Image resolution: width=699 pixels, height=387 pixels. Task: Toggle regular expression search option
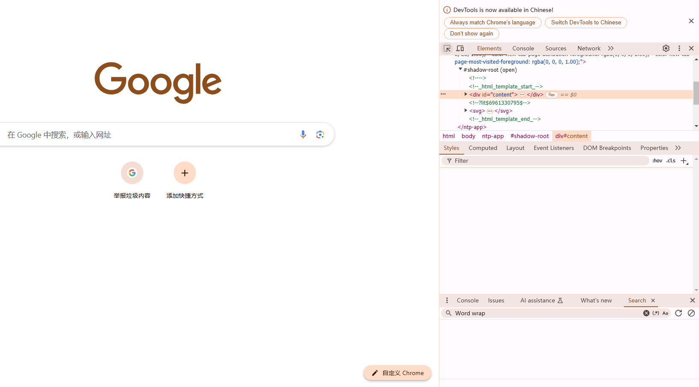[656, 313]
